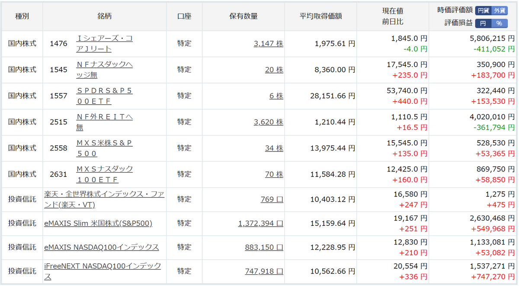
Task: Show profit/loss in 円
Action: [x=484, y=23]
